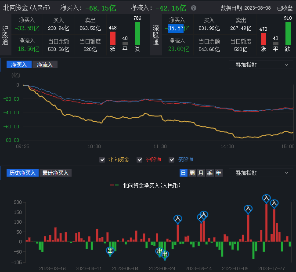Click the highlighted 深股通 净买入 value

176,29
